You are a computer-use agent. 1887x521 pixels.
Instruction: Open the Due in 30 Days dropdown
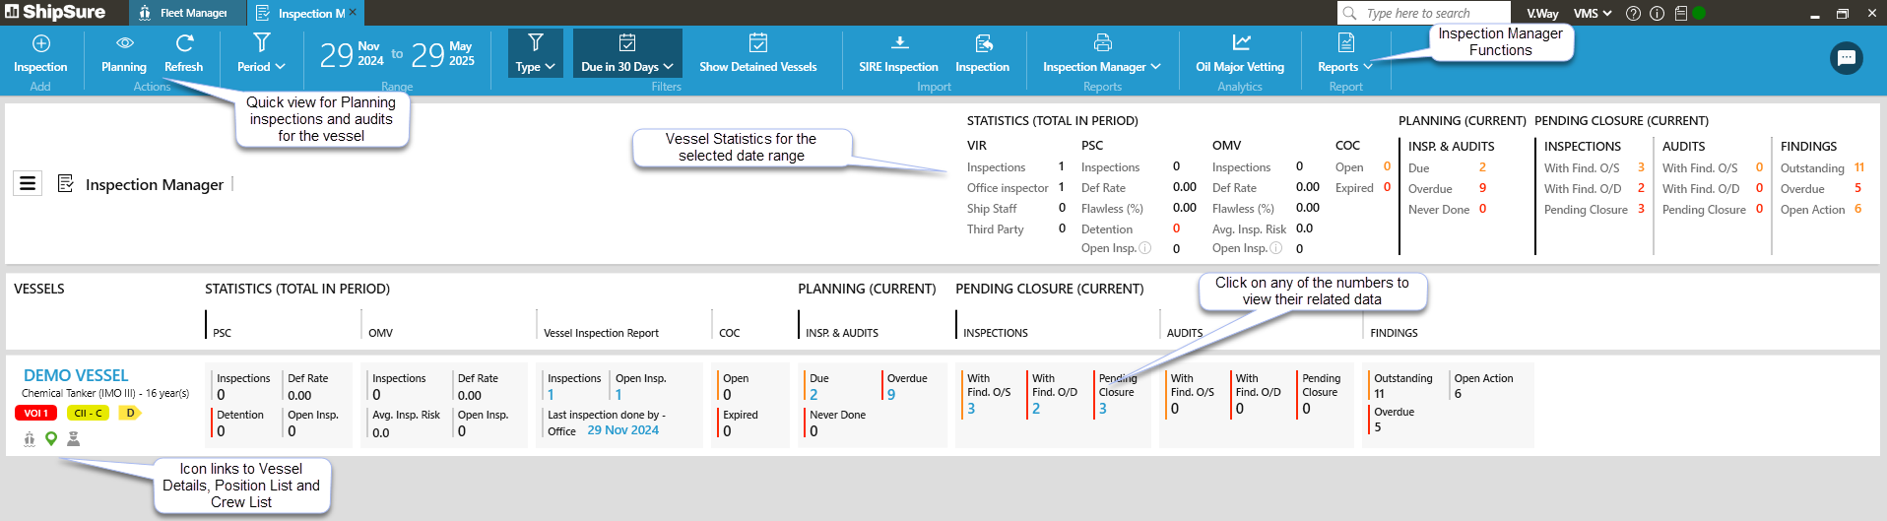pyautogui.click(x=627, y=53)
